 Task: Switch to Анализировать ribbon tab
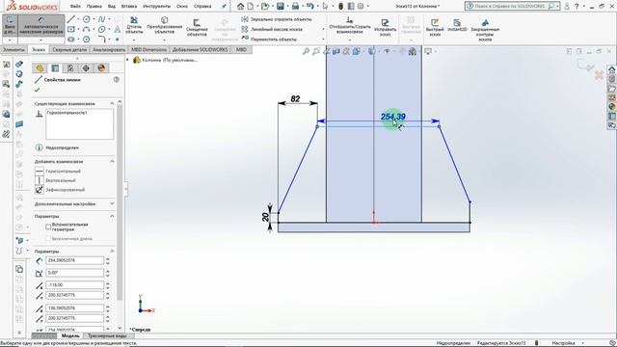pyautogui.click(x=109, y=49)
